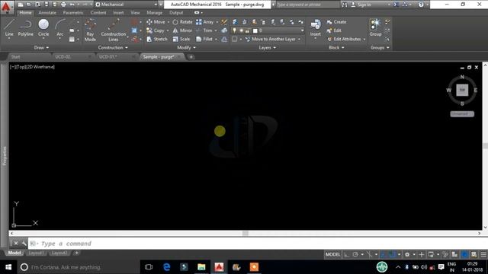Toggle the plus crosshair icon in status bar
488x274 pixels.
(x=422, y=254)
